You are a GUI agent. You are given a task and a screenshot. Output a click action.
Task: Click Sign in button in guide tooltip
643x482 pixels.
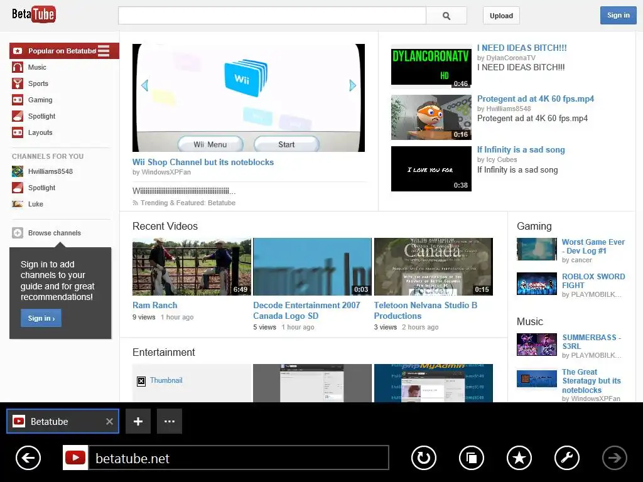[x=41, y=318]
